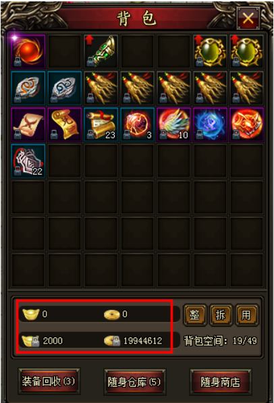
Task: Open 随身商店 portable shop
Action: pyautogui.click(x=221, y=382)
